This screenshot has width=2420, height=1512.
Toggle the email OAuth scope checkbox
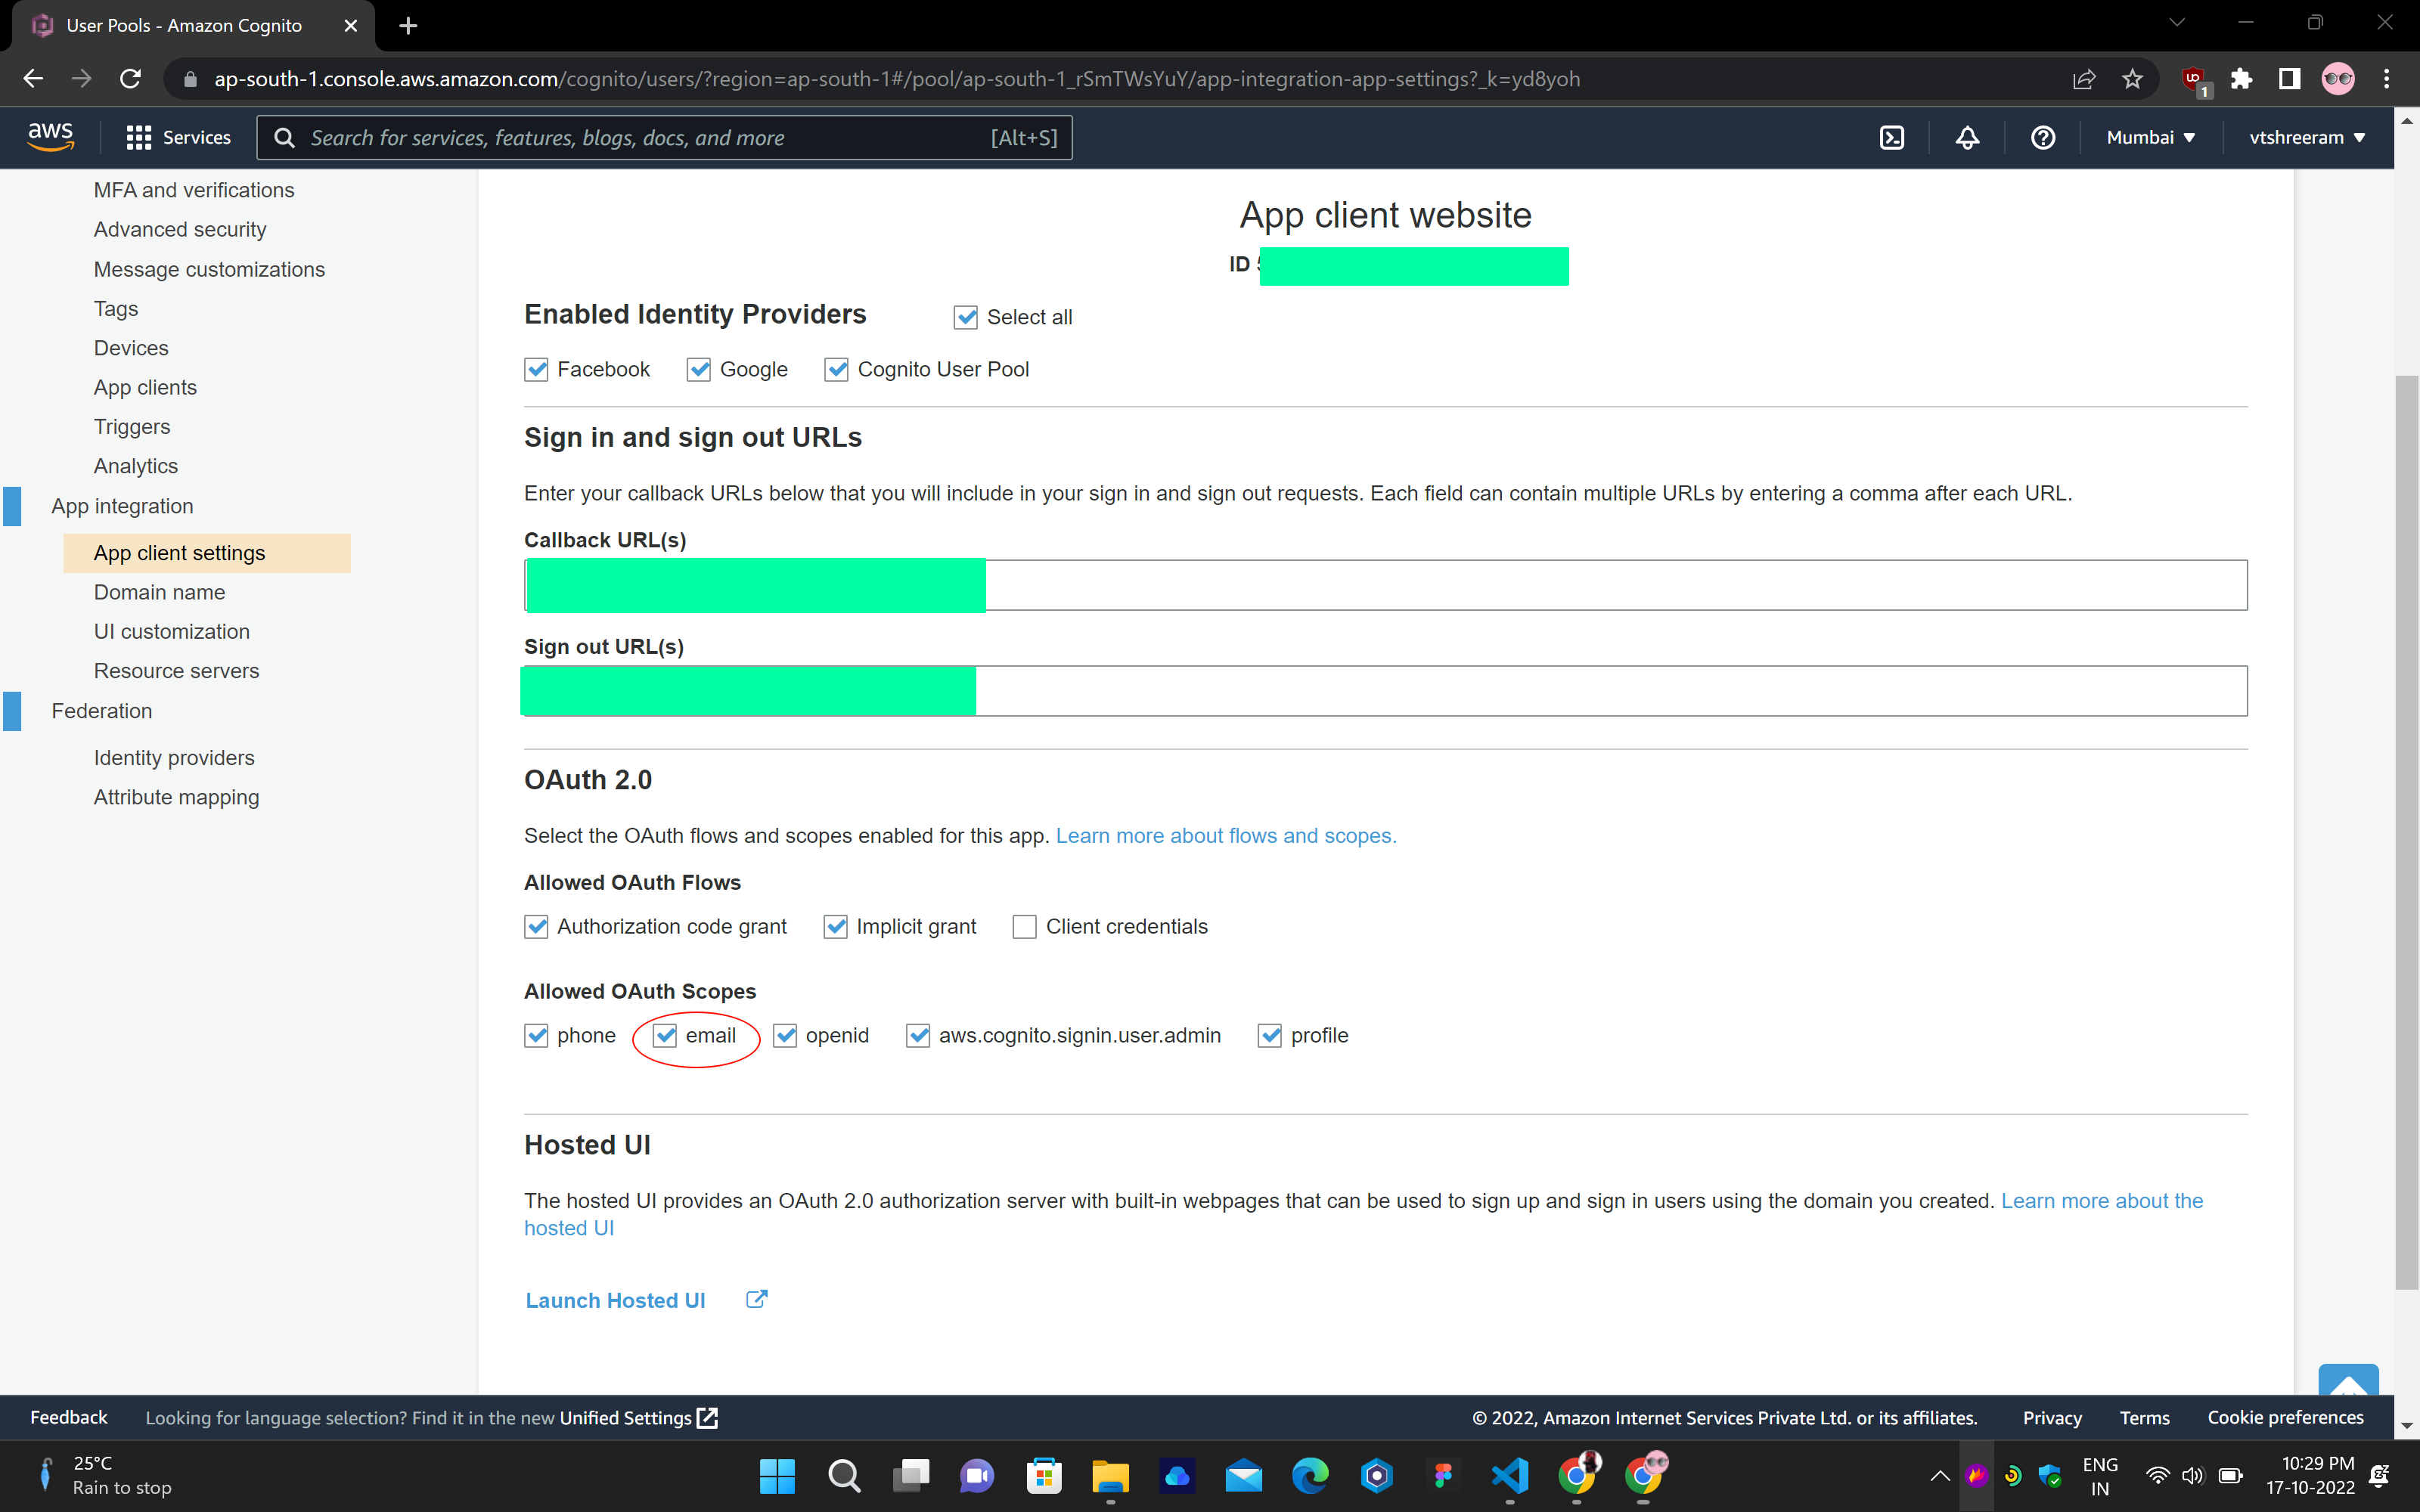pos(666,1036)
